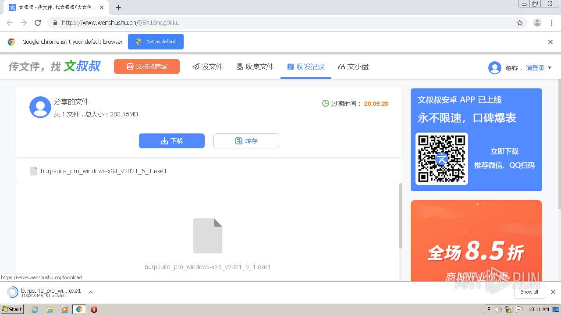The width and height of the screenshot is (561, 315).
Task: Go to the 发文件 tab
Action: point(208,66)
